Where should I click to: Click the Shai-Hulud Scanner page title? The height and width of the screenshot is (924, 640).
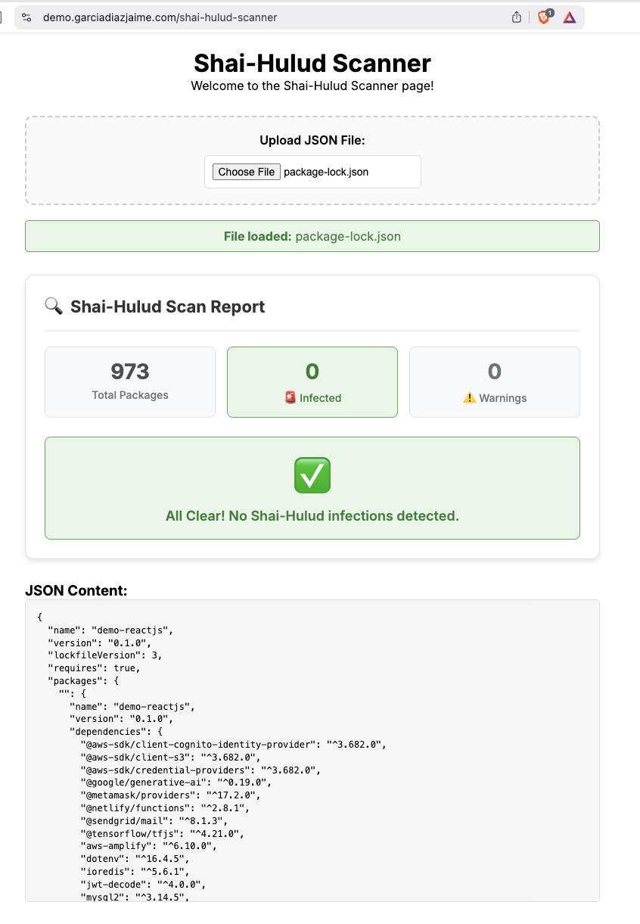312,64
